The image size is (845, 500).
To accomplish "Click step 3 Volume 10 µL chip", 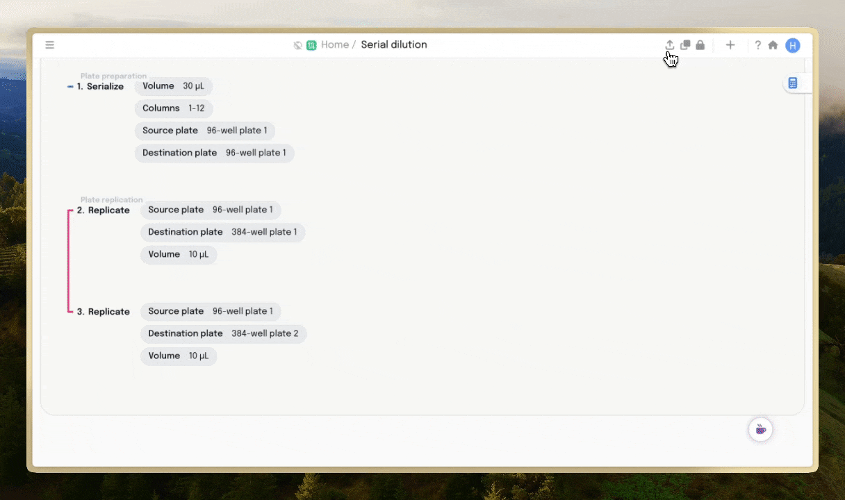I will point(179,356).
